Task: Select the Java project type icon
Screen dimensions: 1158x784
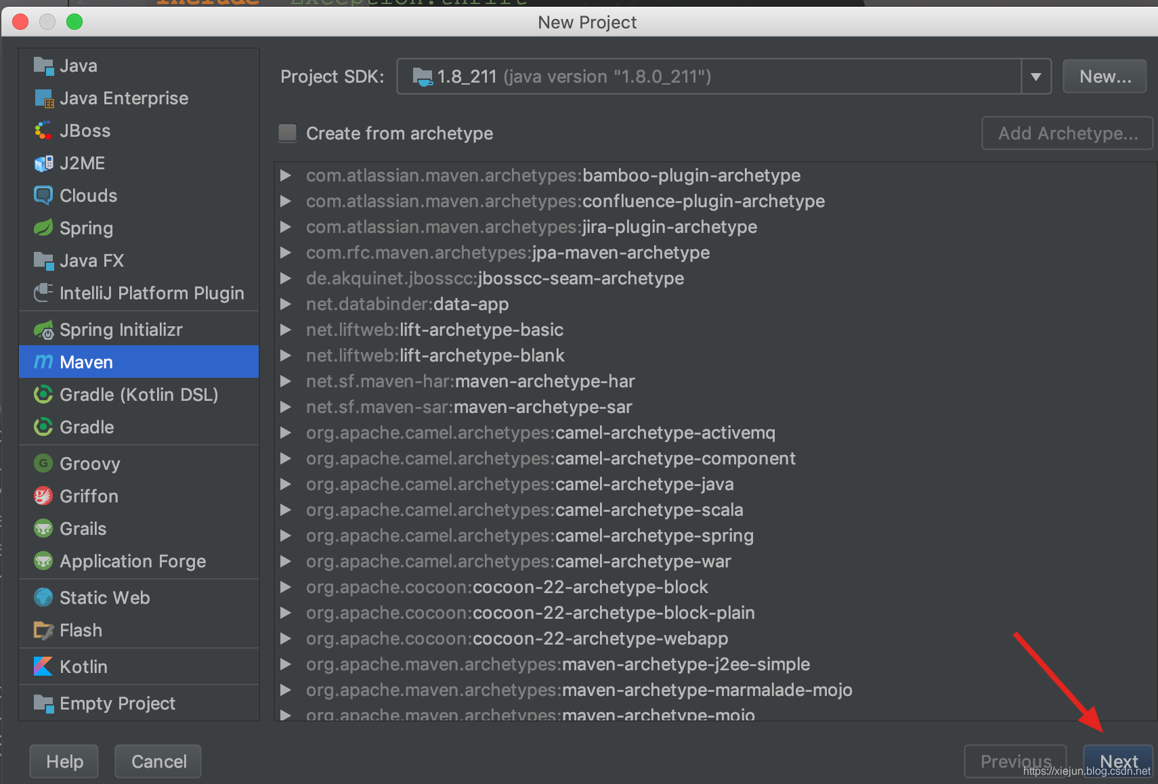Action: pos(43,66)
